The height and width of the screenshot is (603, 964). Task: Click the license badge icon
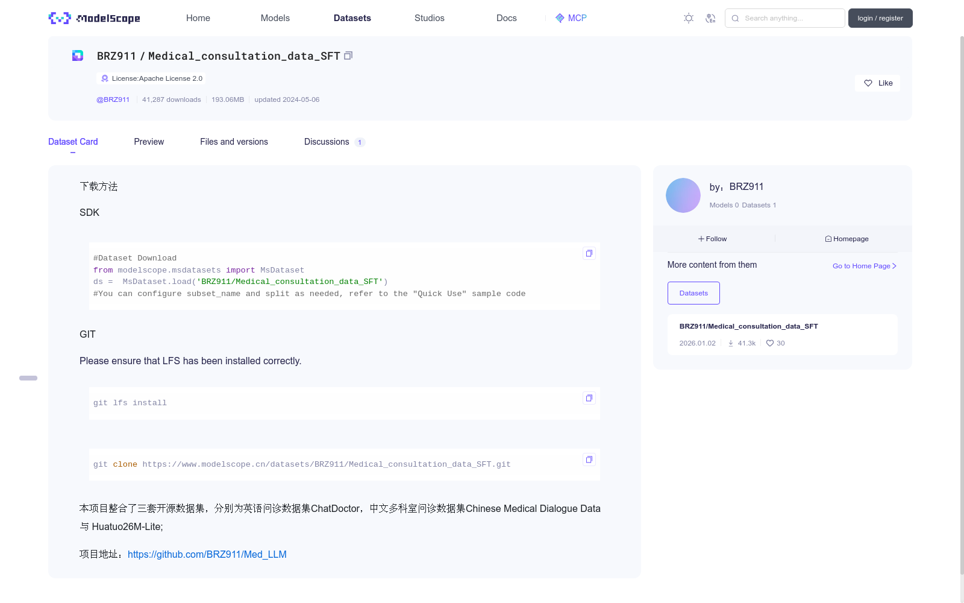[x=105, y=78]
